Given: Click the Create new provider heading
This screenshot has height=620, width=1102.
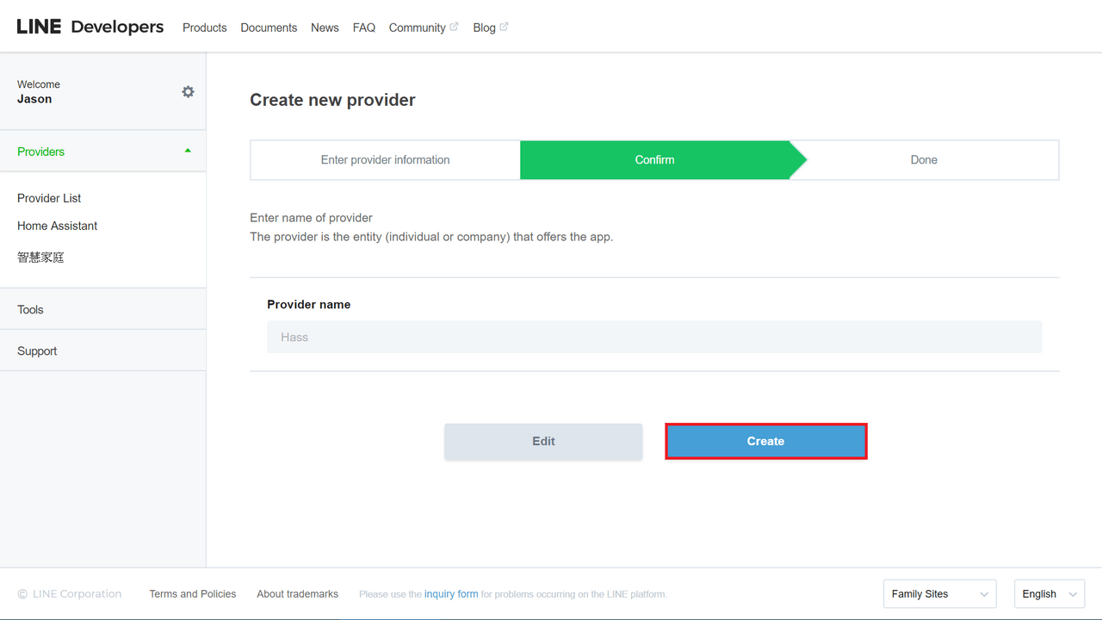Looking at the screenshot, I should pyautogui.click(x=332, y=100).
